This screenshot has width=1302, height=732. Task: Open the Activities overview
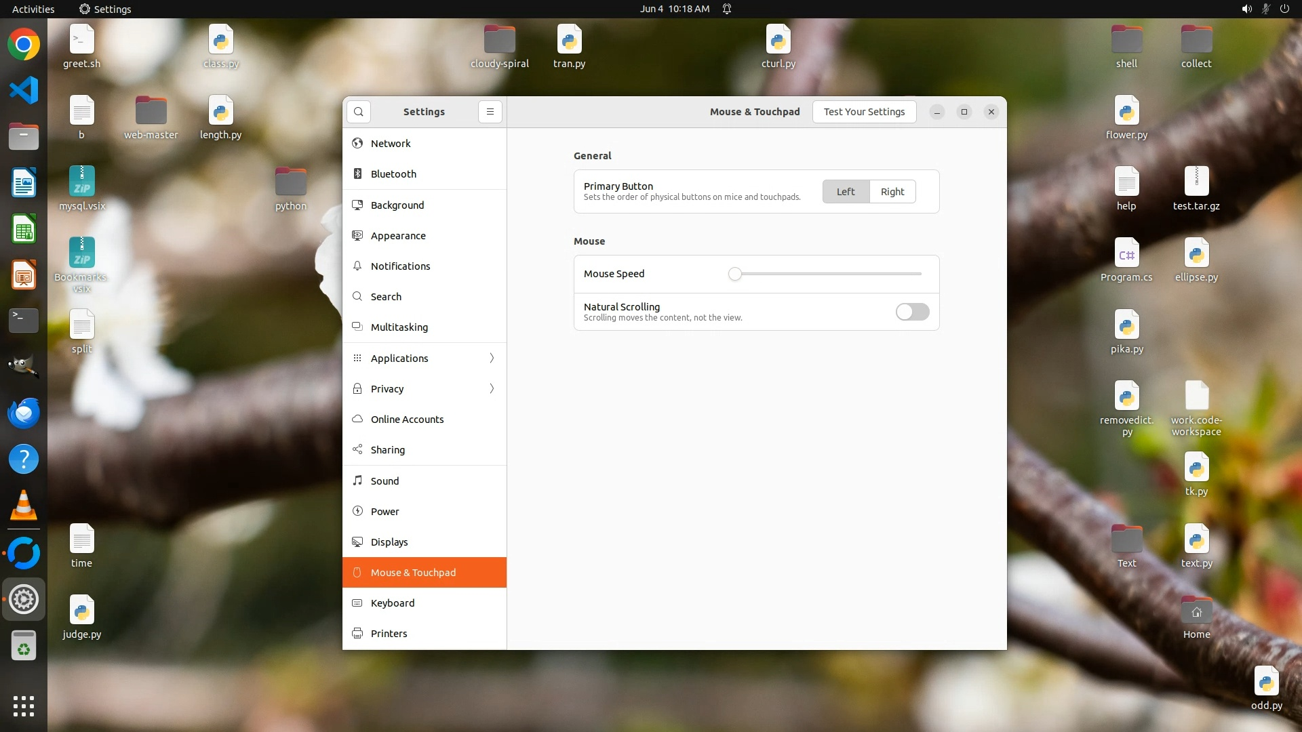point(33,9)
